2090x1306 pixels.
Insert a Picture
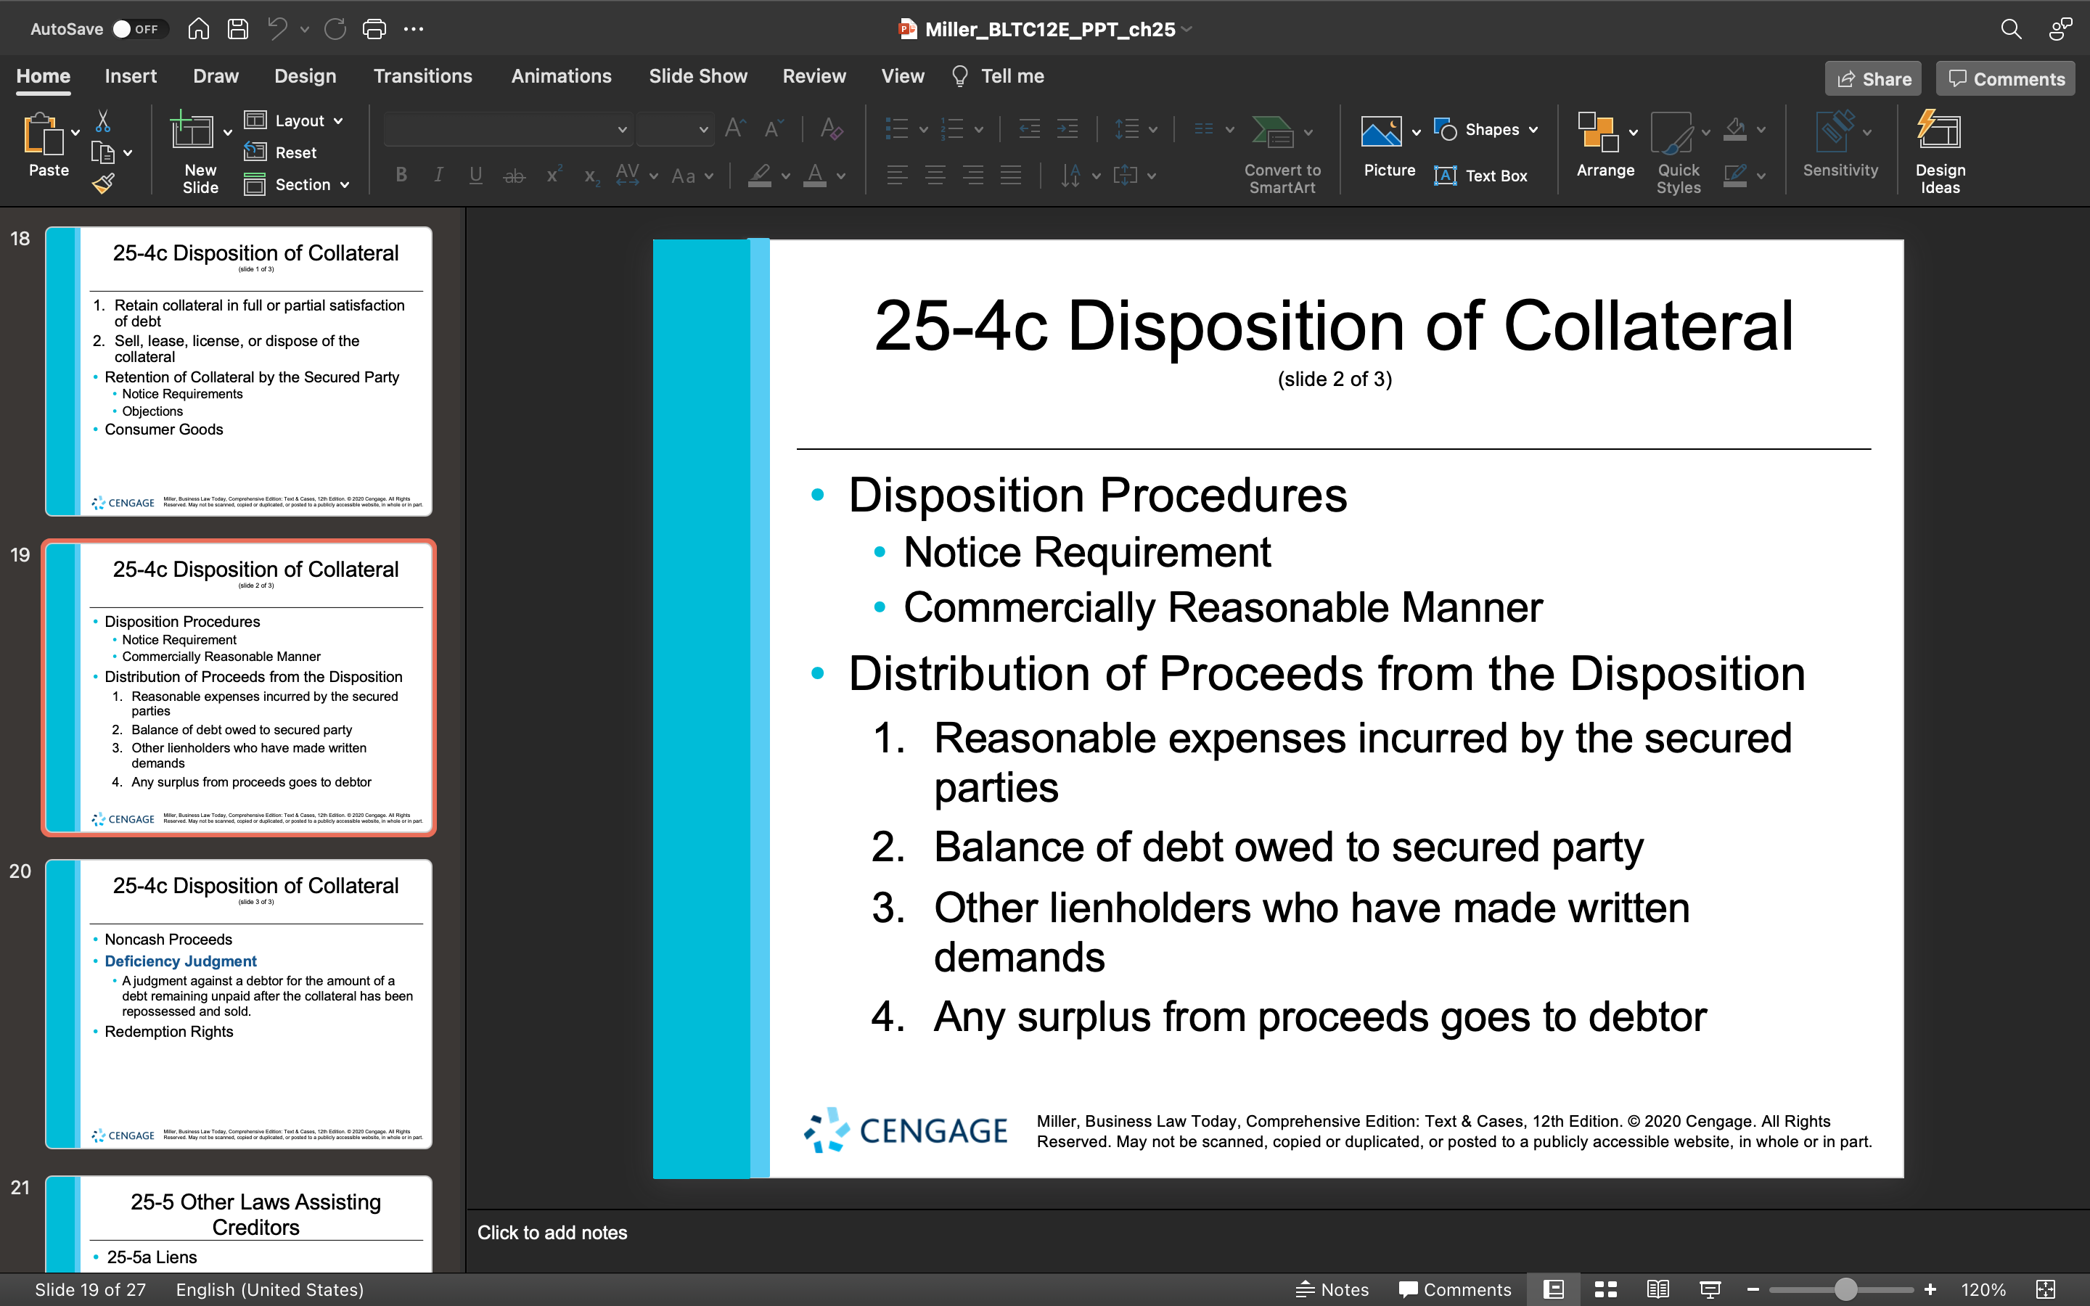[x=1389, y=145]
